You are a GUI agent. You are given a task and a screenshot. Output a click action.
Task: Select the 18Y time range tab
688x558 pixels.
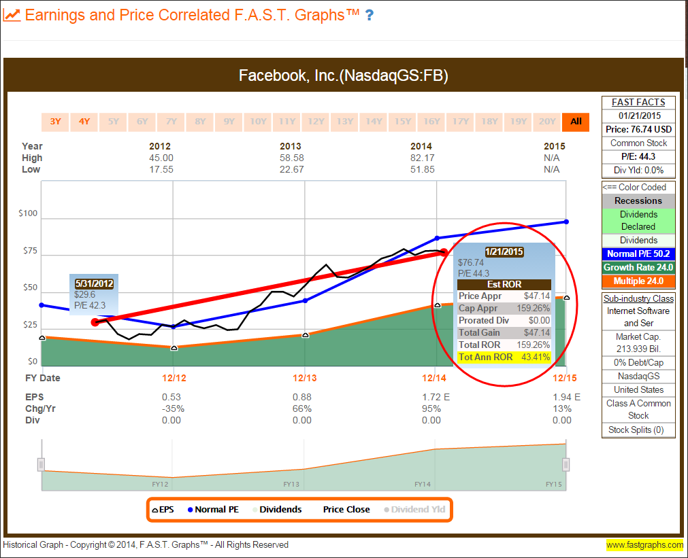490,122
